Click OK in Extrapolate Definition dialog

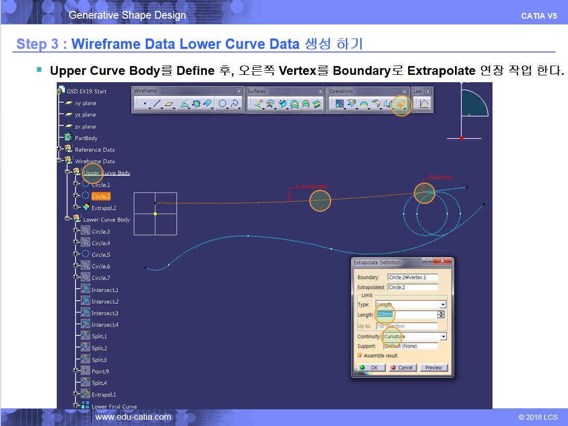pyautogui.click(x=371, y=367)
